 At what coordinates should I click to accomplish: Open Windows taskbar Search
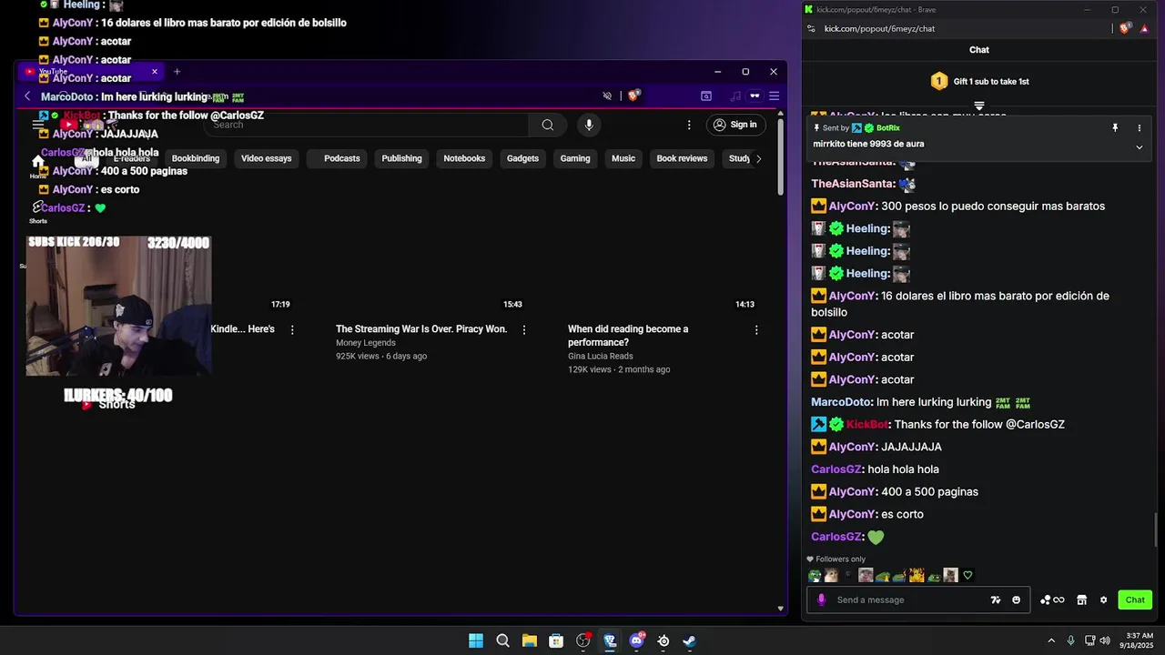502,640
